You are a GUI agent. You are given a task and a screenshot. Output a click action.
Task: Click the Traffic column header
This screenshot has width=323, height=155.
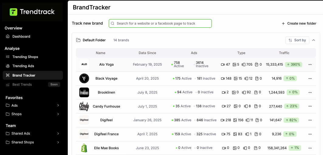(284, 53)
